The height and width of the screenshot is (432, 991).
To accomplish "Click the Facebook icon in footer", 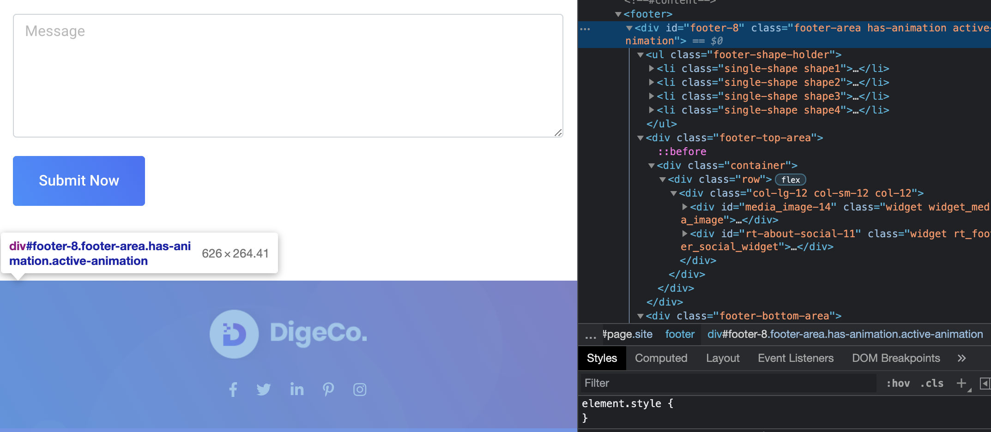I will (233, 390).
